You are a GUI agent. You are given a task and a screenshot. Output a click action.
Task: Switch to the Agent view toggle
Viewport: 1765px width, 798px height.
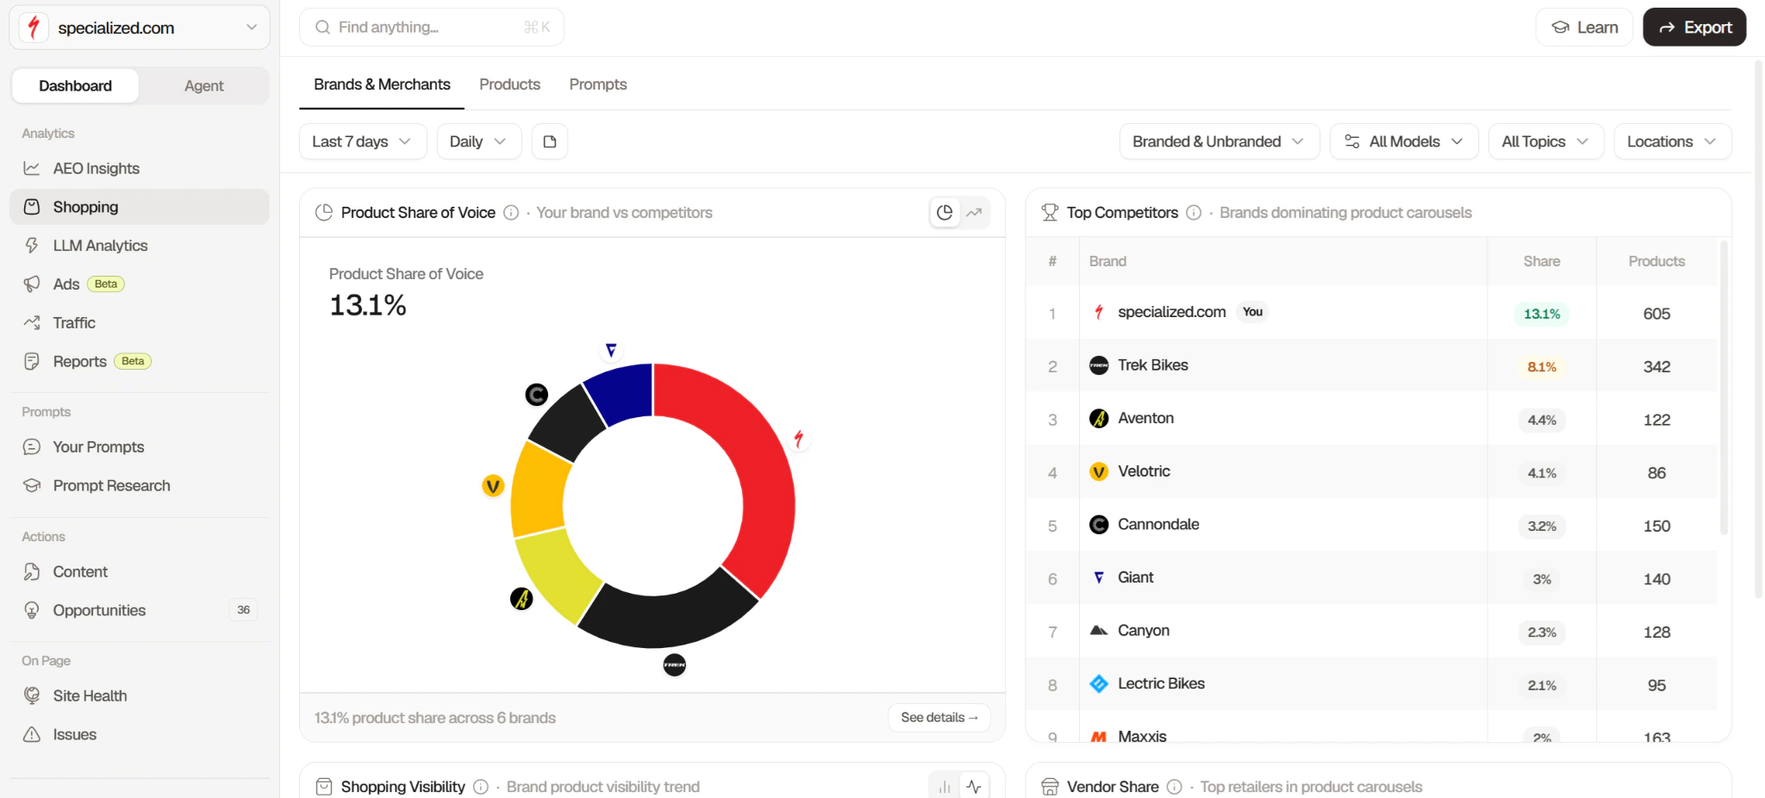click(x=204, y=86)
